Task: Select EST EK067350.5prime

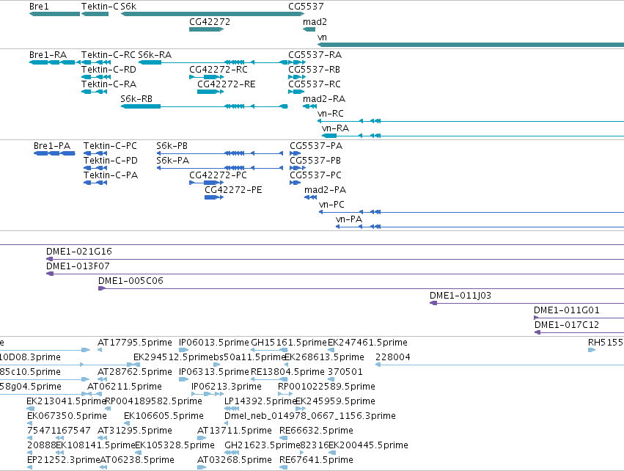Action: point(30,423)
